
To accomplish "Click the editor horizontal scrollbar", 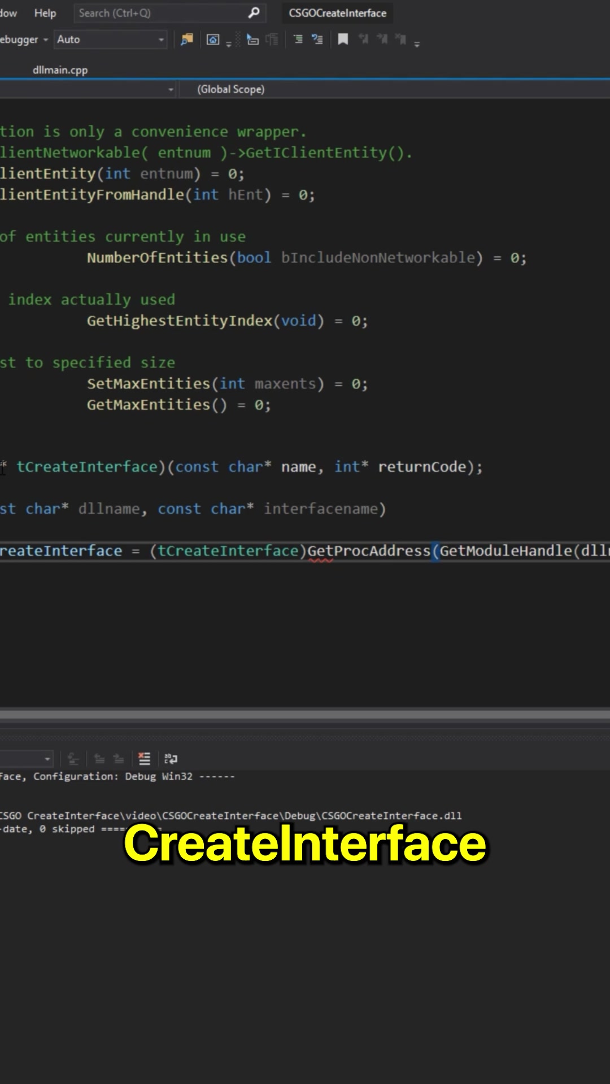I will click(x=305, y=714).
